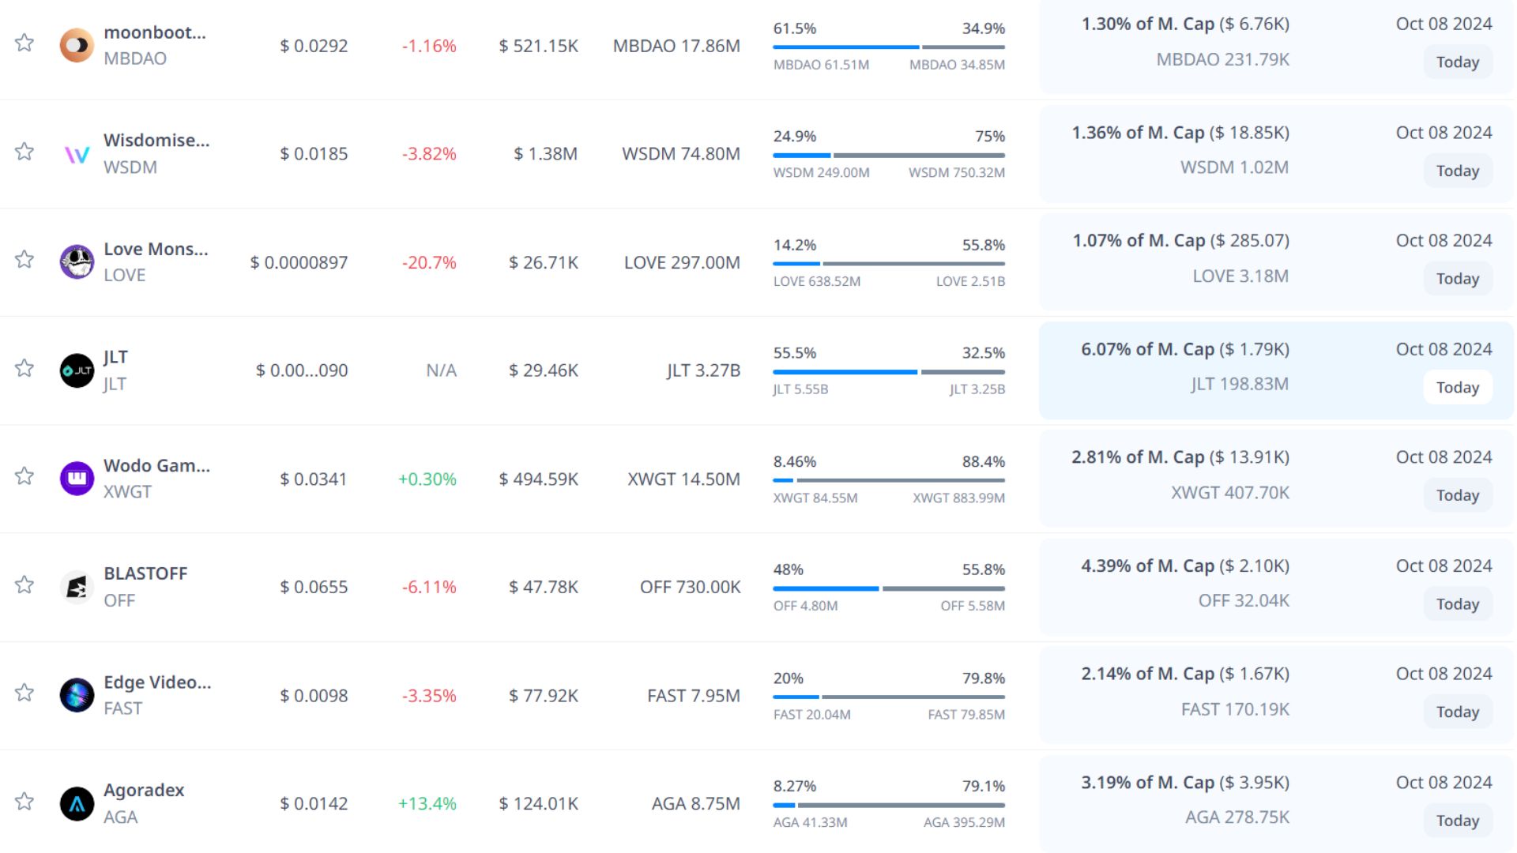Click Today button in moonboots unlock card
1517x853 pixels.
(1457, 62)
